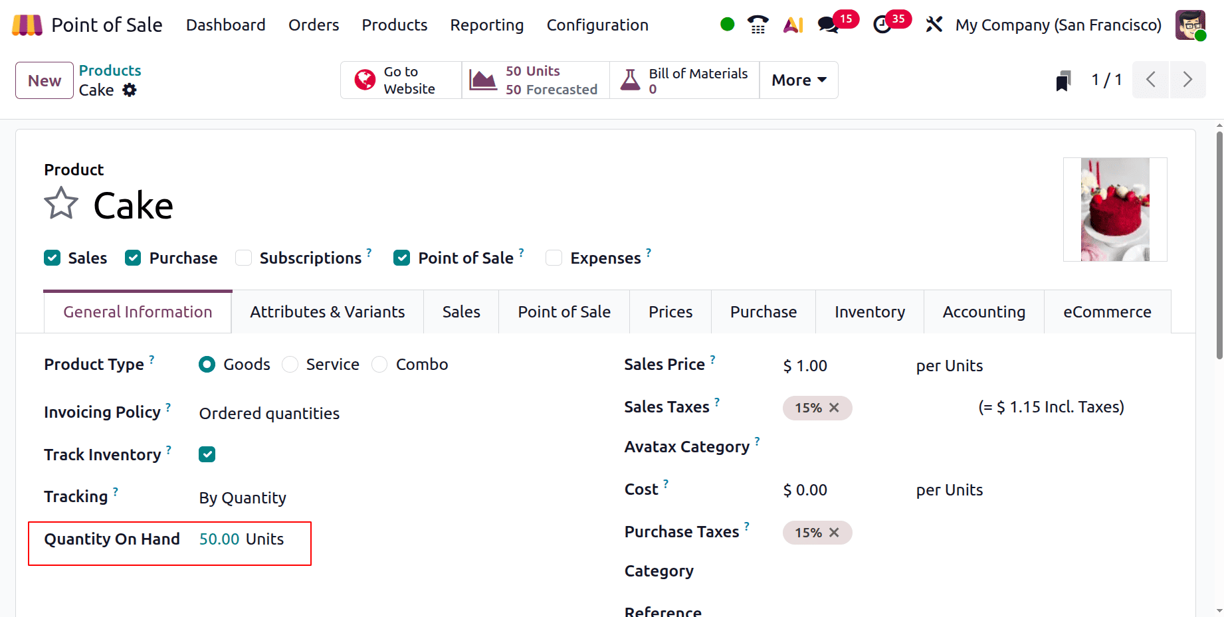
Task: Switch to the Point of Sale tab
Action: (564, 311)
